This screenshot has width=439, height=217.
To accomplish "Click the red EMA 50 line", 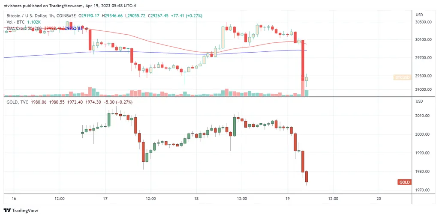I will 171,46.
